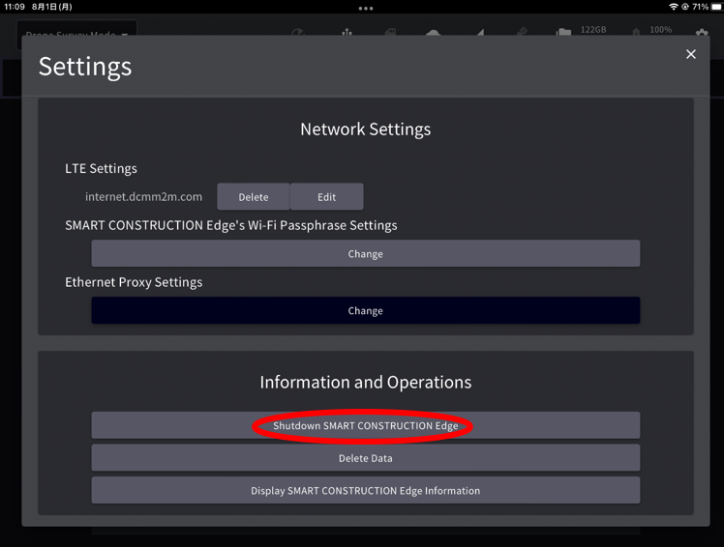This screenshot has width=724, height=547.
Task: Click the Network Settings heading
Action: tap(366, 130)
